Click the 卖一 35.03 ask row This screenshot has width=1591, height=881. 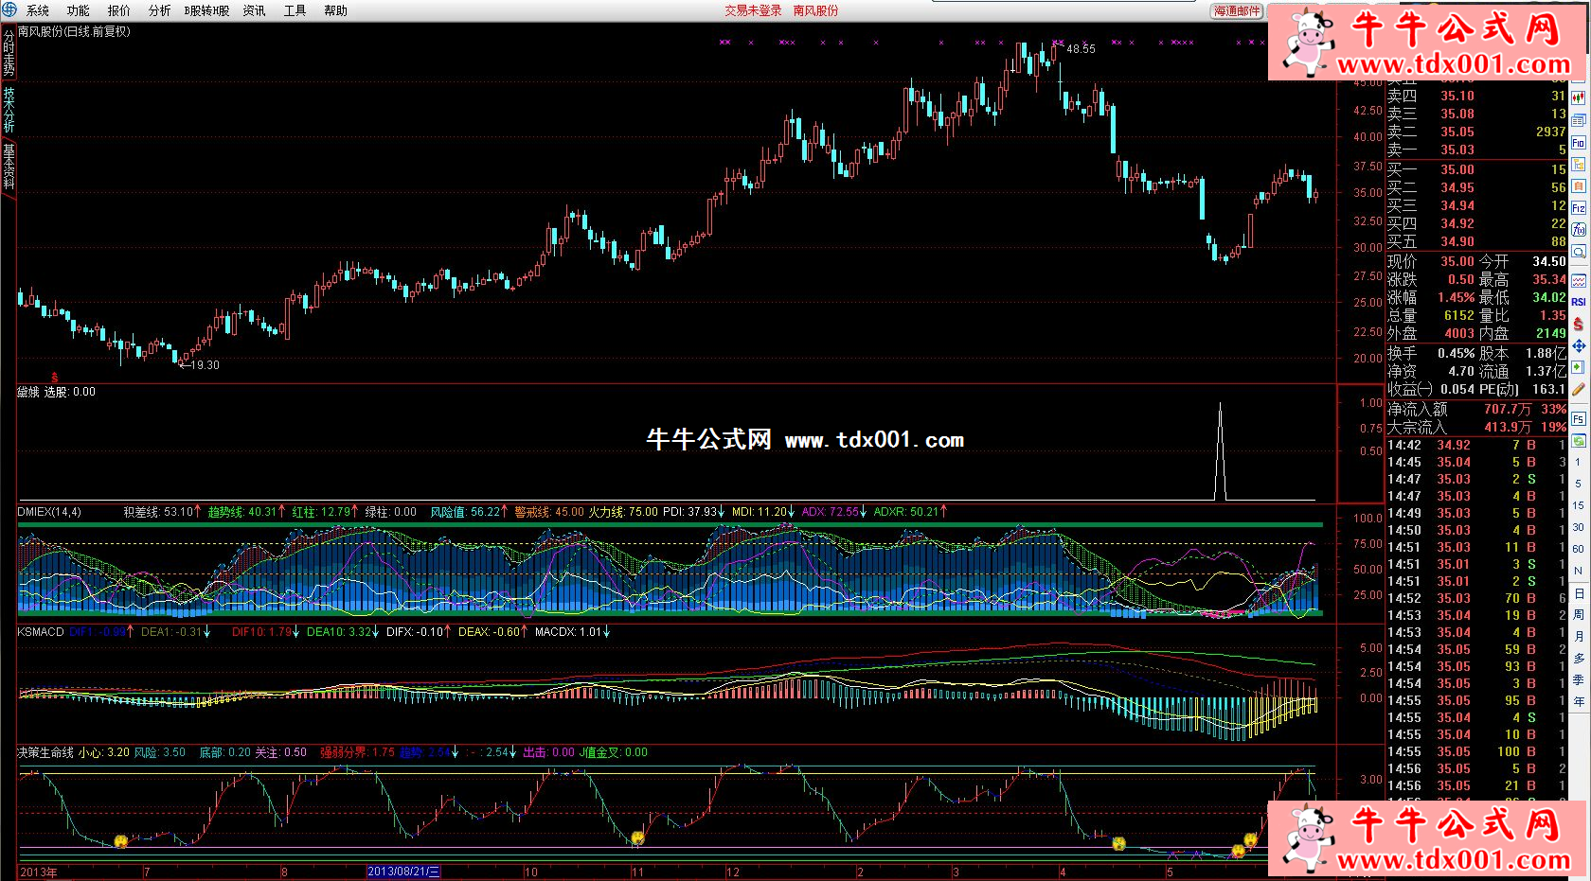1476,150
